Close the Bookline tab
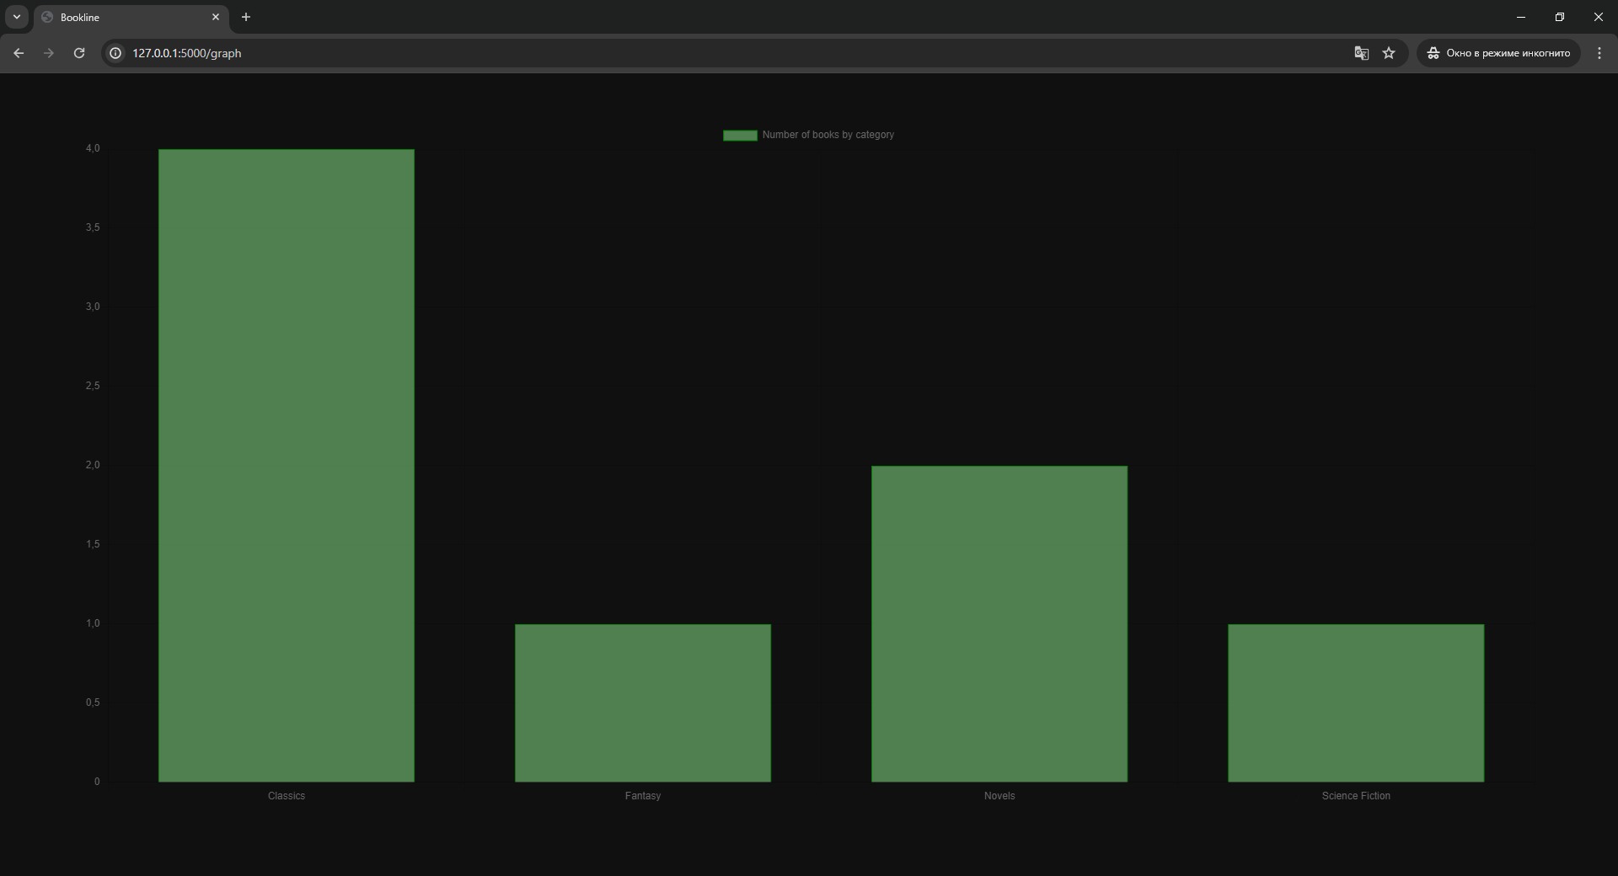The width and height of the screenshot is (1618, 876). point(216,17)
